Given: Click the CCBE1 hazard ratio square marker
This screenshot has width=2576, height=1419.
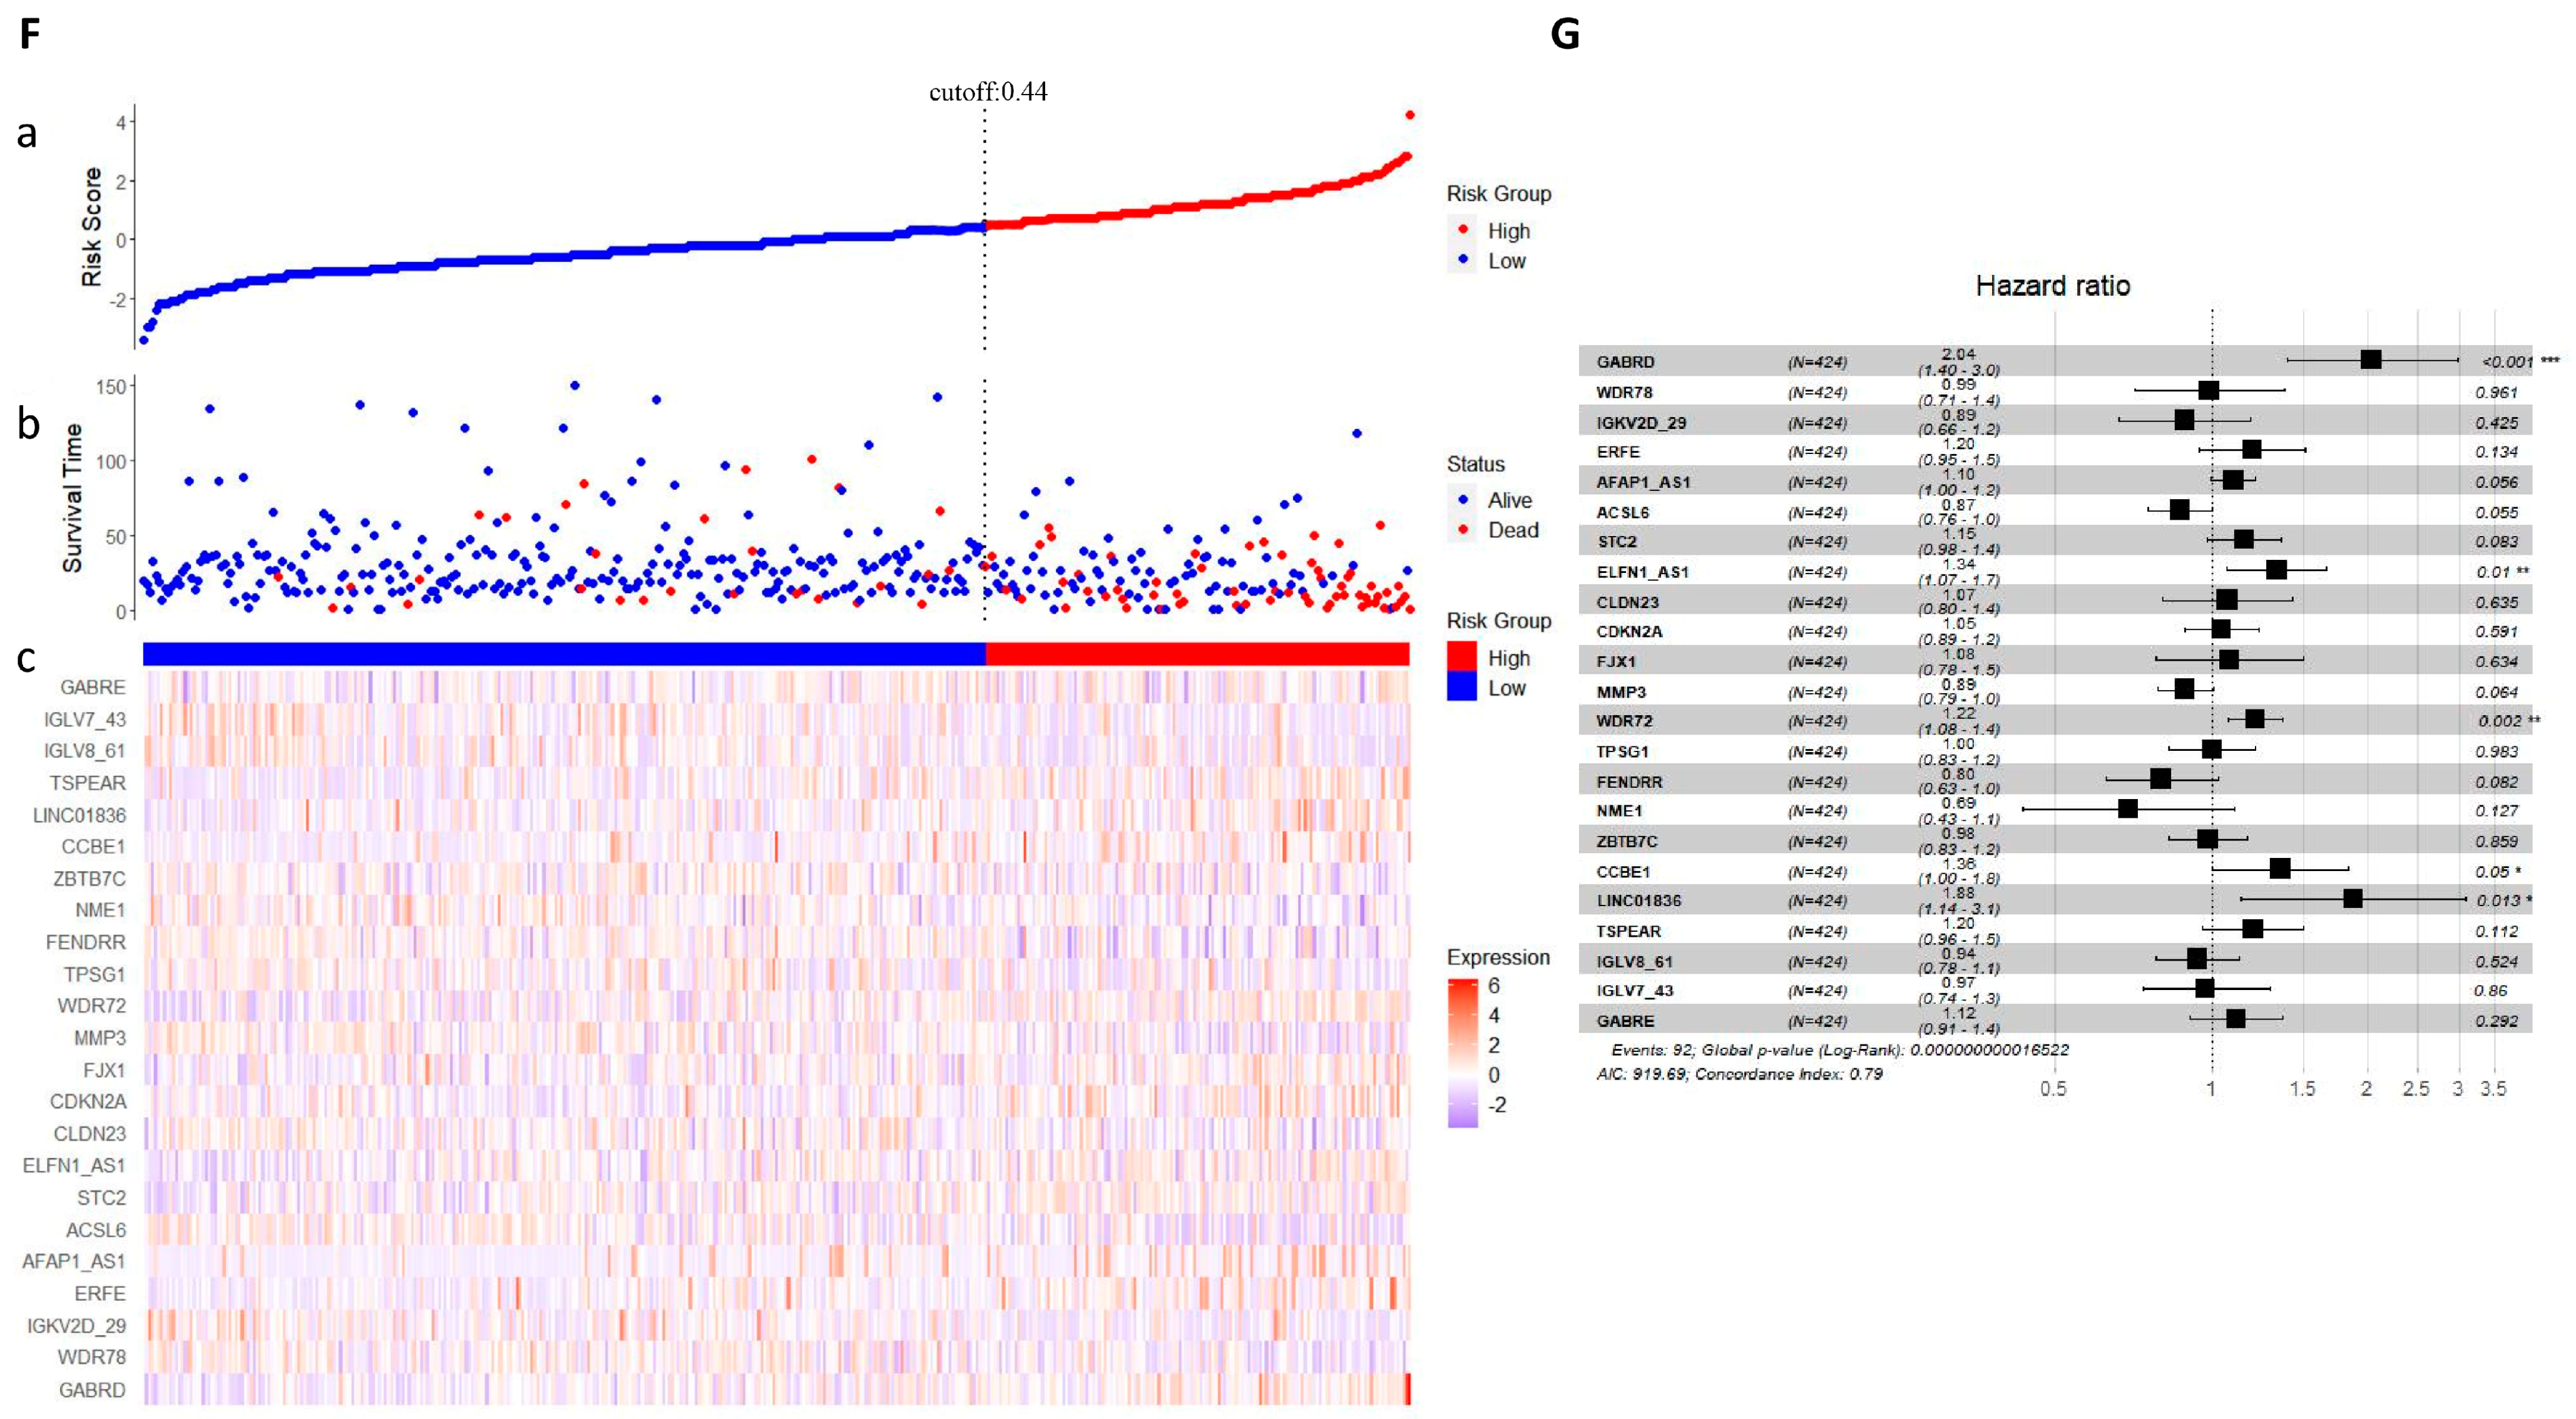Looking at the screenshot, I should click(x=2279, y=869).
